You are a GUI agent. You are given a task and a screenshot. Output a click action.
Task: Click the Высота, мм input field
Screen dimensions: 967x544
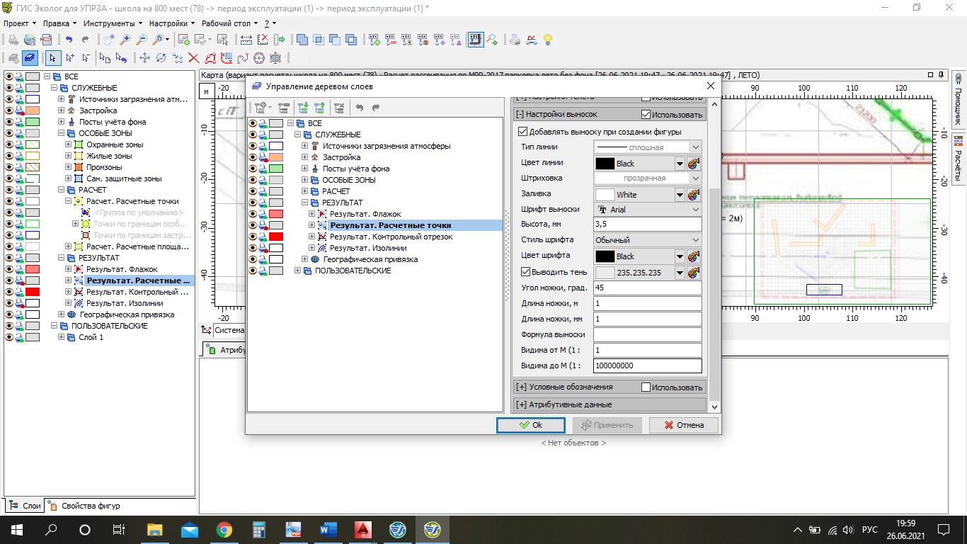(x=647, y=225)
